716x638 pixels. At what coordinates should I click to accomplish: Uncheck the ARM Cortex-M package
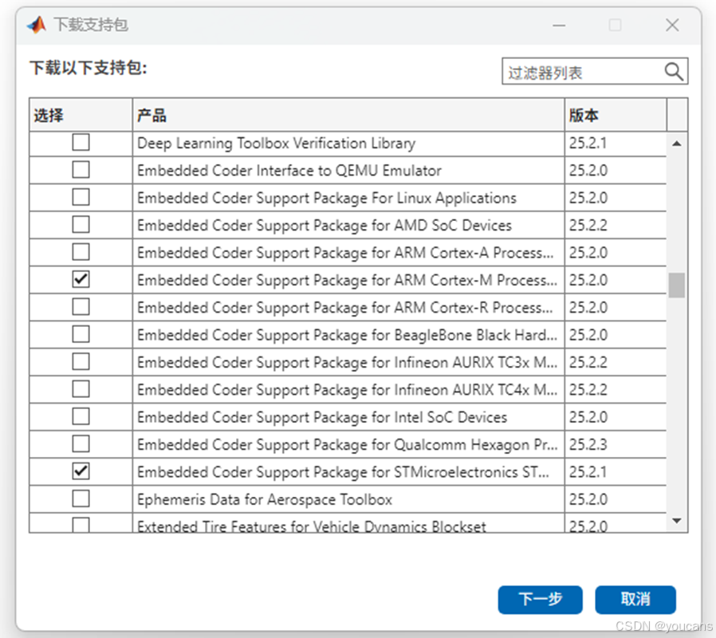coord(81,279)
